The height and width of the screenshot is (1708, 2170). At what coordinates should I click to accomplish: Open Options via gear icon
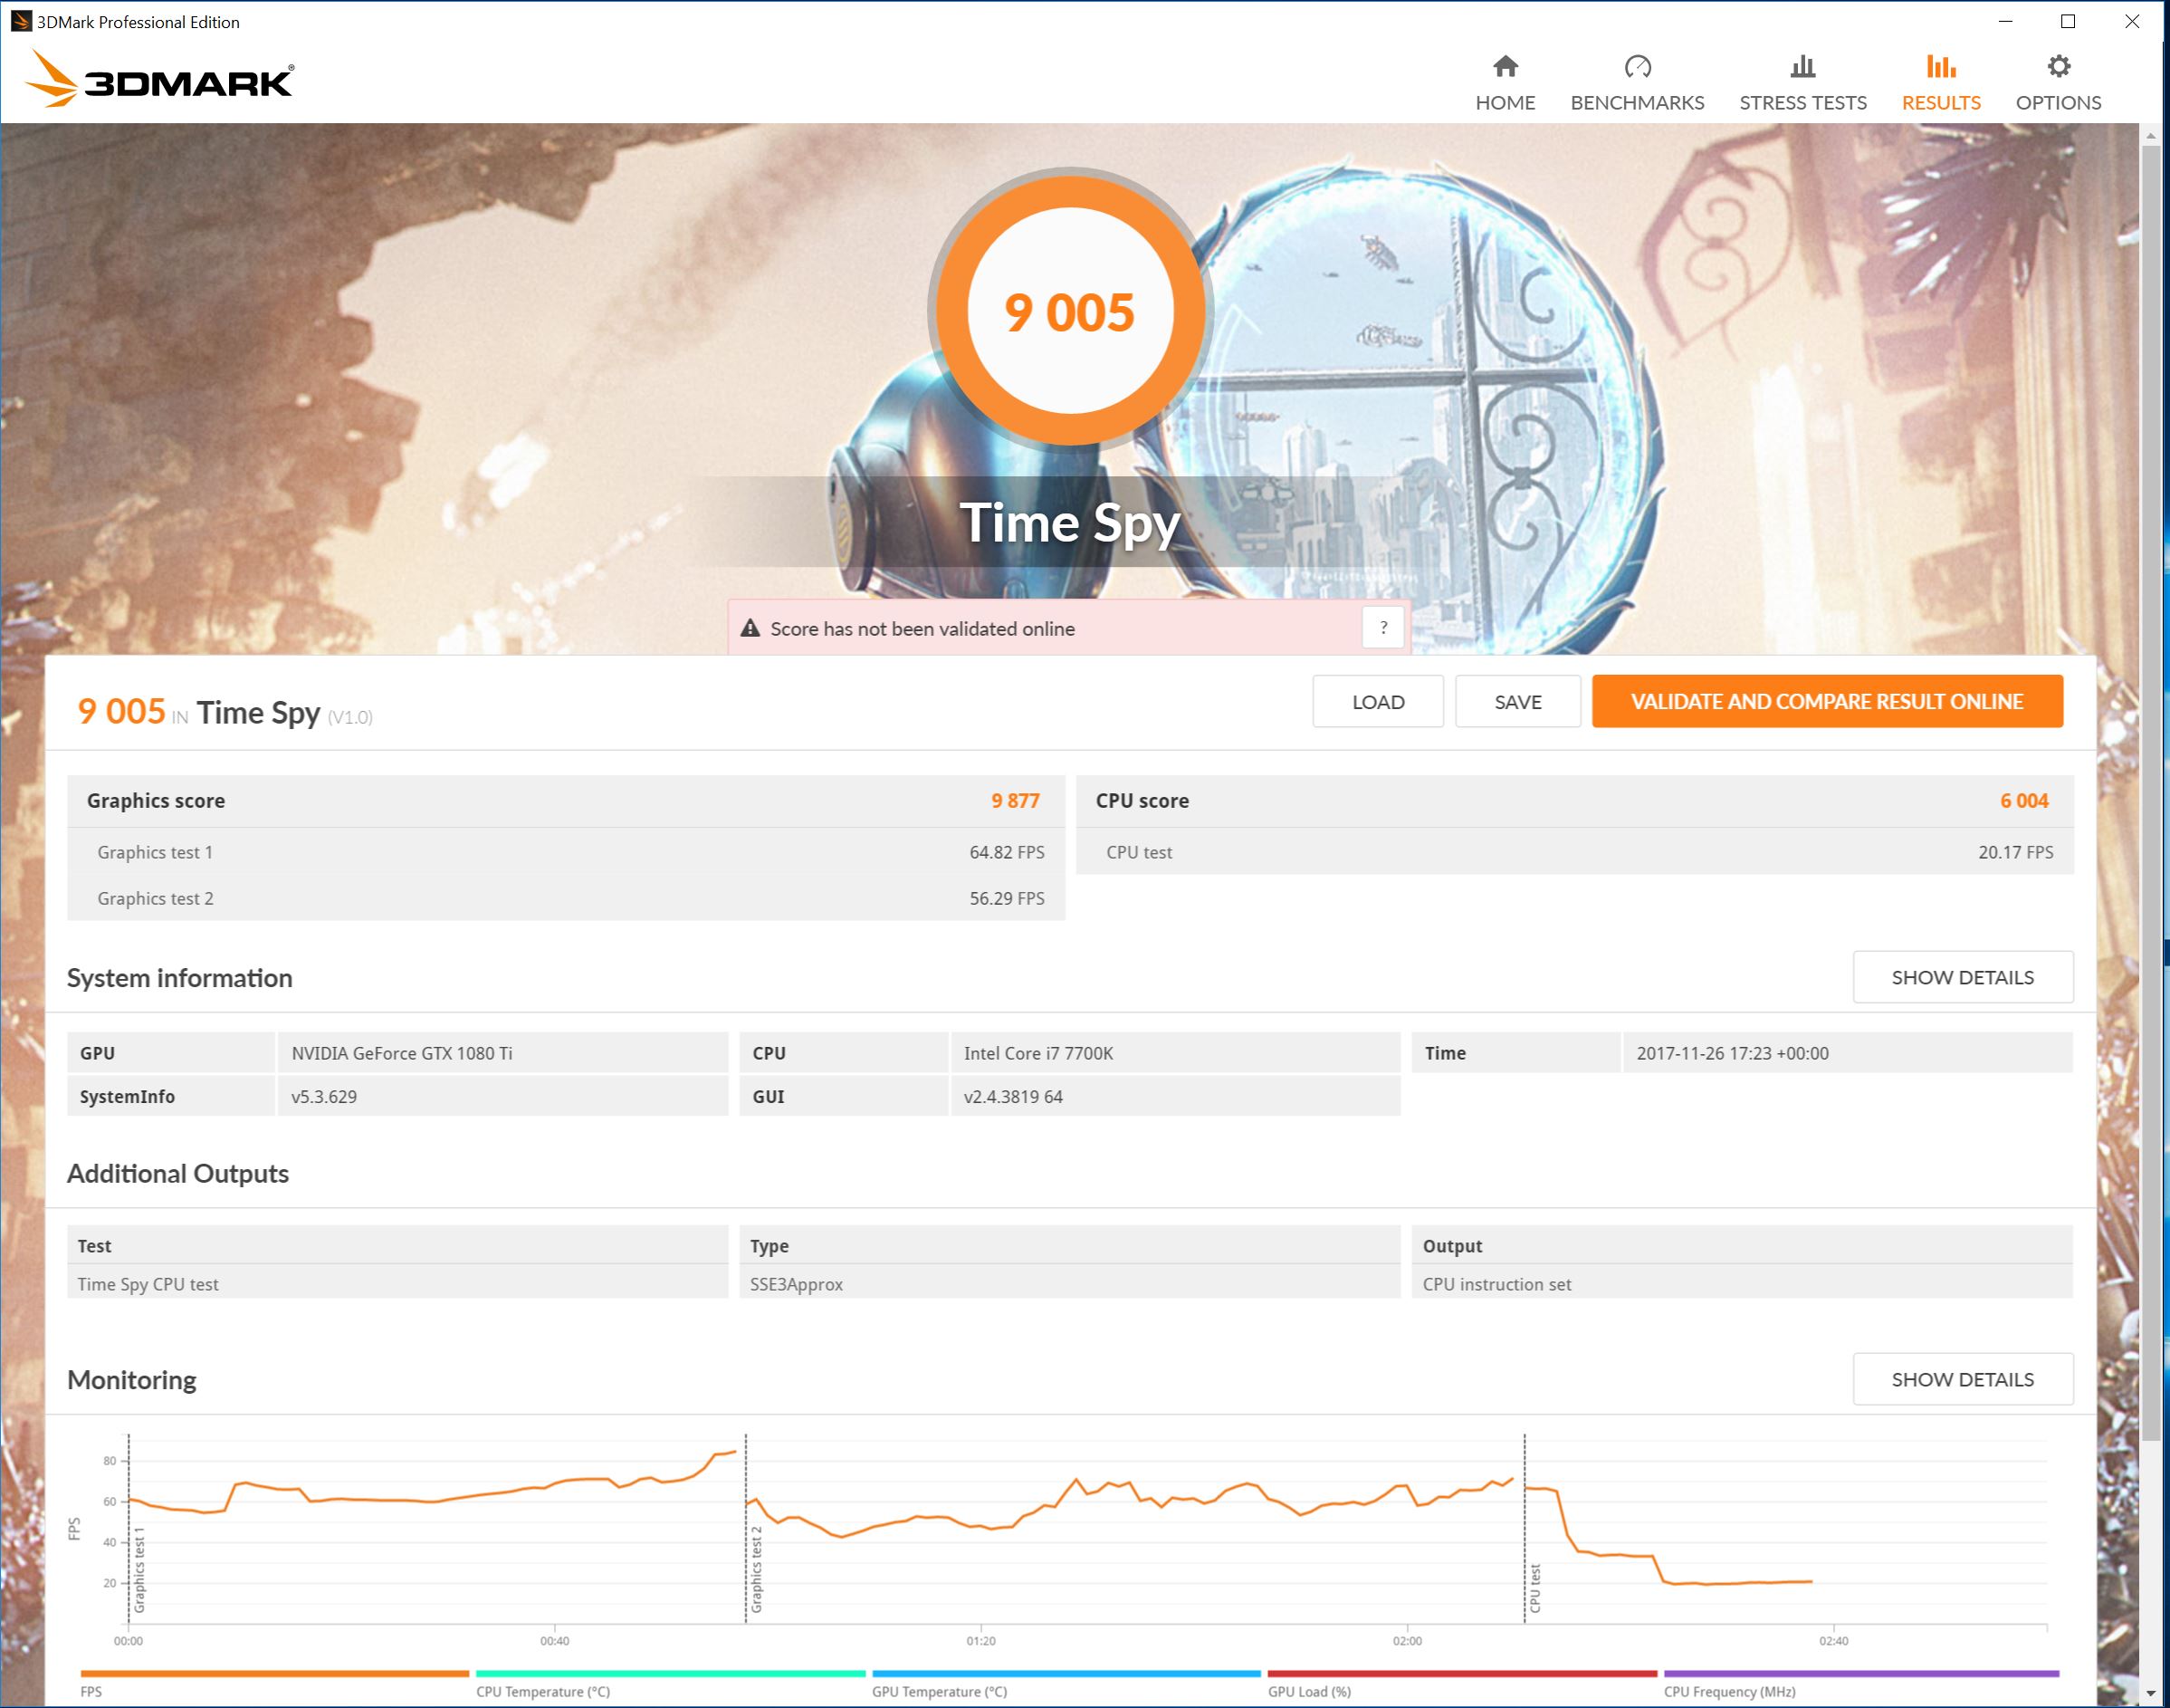[x=2058, y=67]
